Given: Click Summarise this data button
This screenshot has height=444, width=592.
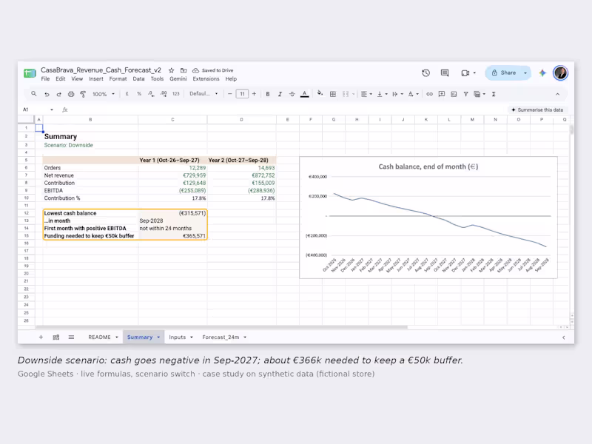Looking at the screenshot, I should coord(537,110).
